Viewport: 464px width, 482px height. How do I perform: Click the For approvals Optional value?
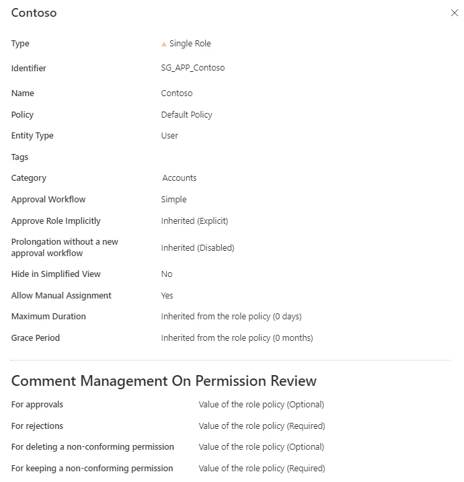tap(262, 405)
